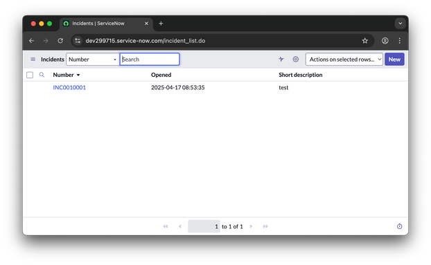Toggle column search magnifier icon
The height and width of the screenshot is (265, 431).
coord(42,75)
